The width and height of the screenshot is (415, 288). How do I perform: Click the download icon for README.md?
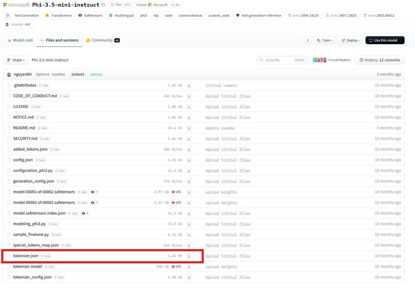point(189,128)
